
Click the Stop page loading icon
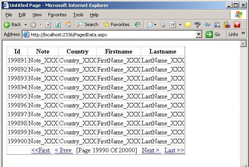48,25
